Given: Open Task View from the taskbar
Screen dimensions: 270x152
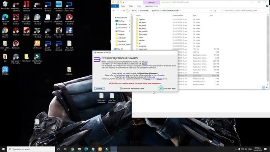Looking at the screenshot, I should pyautogui.click(x=65, y=149).
